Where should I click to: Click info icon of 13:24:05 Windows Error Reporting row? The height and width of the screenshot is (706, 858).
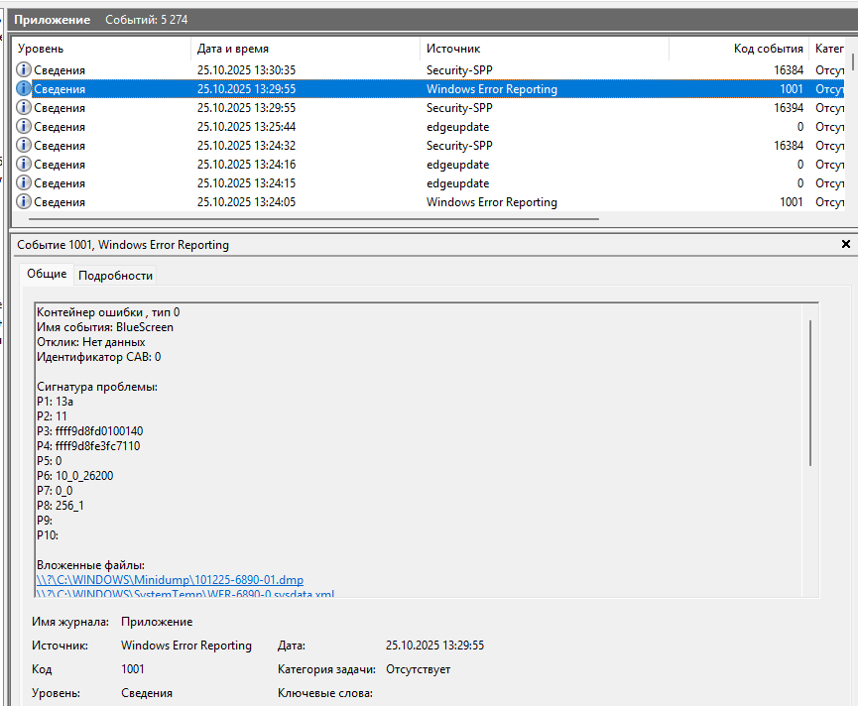click(x=24, y=202)
